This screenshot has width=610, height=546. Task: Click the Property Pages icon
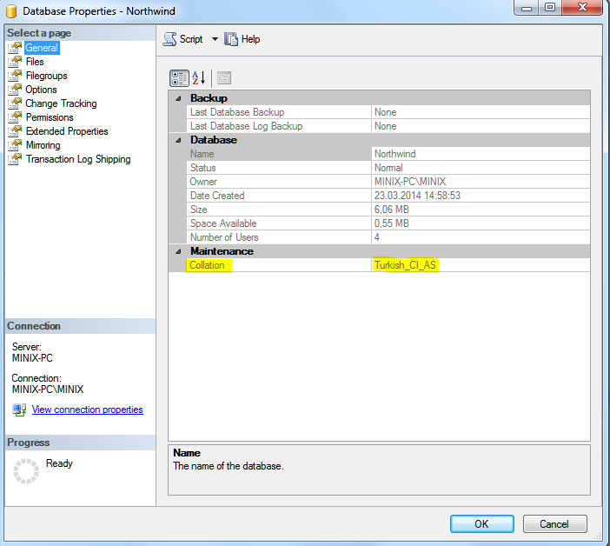coord(223,77)
